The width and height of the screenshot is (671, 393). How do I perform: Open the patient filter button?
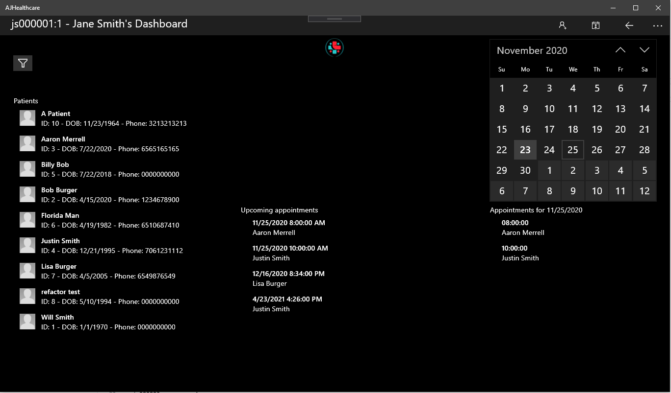point(23,63)
